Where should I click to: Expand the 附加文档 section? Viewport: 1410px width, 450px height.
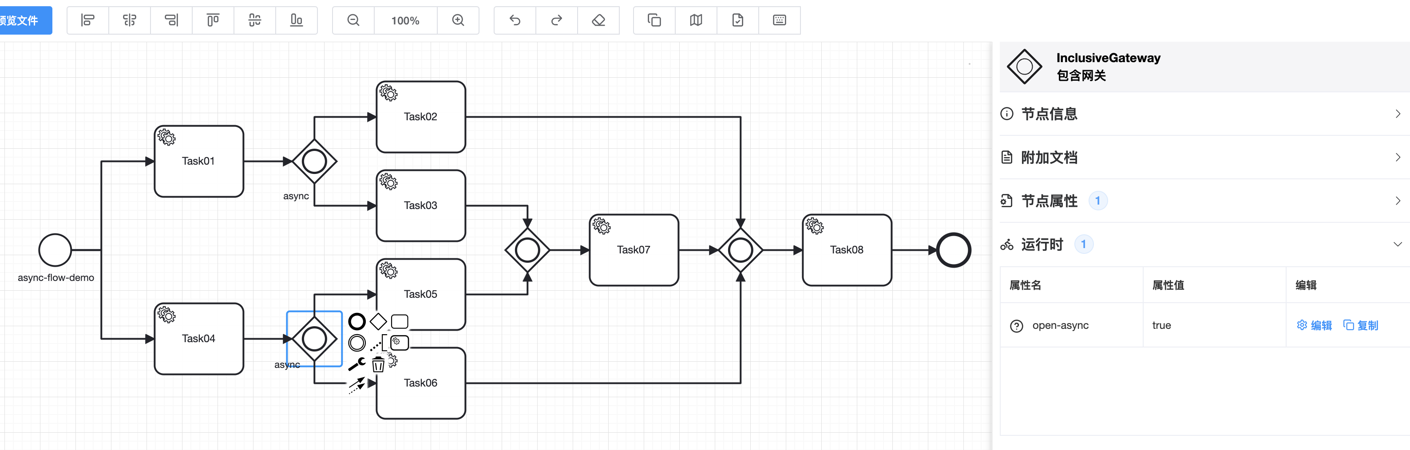click(1205, 158)
